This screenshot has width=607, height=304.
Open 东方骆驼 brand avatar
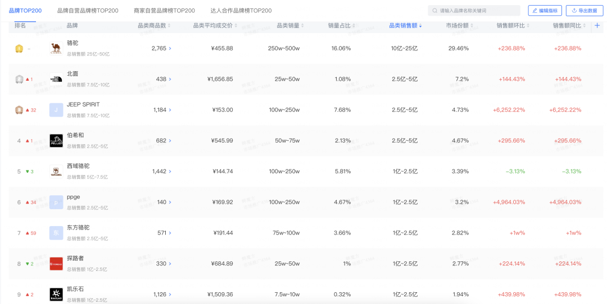pos(56,233)
